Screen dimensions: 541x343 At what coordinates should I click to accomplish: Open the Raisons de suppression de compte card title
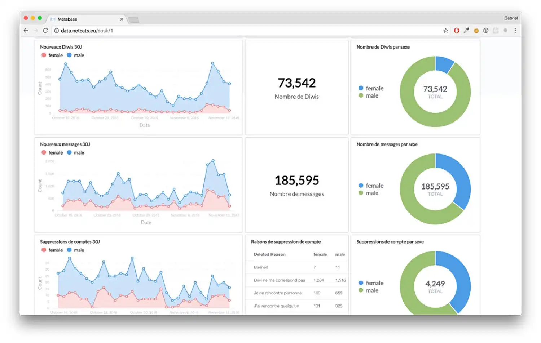pyautogui.click(x=286, y=241)
